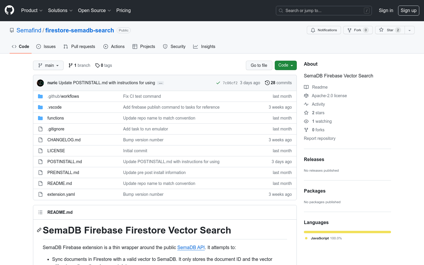Click nuric's commit author avatar
This screenshot has height=265, width=424.
(x=40, y=83)
